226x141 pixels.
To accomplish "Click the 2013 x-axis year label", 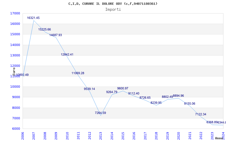I will 101,136.
